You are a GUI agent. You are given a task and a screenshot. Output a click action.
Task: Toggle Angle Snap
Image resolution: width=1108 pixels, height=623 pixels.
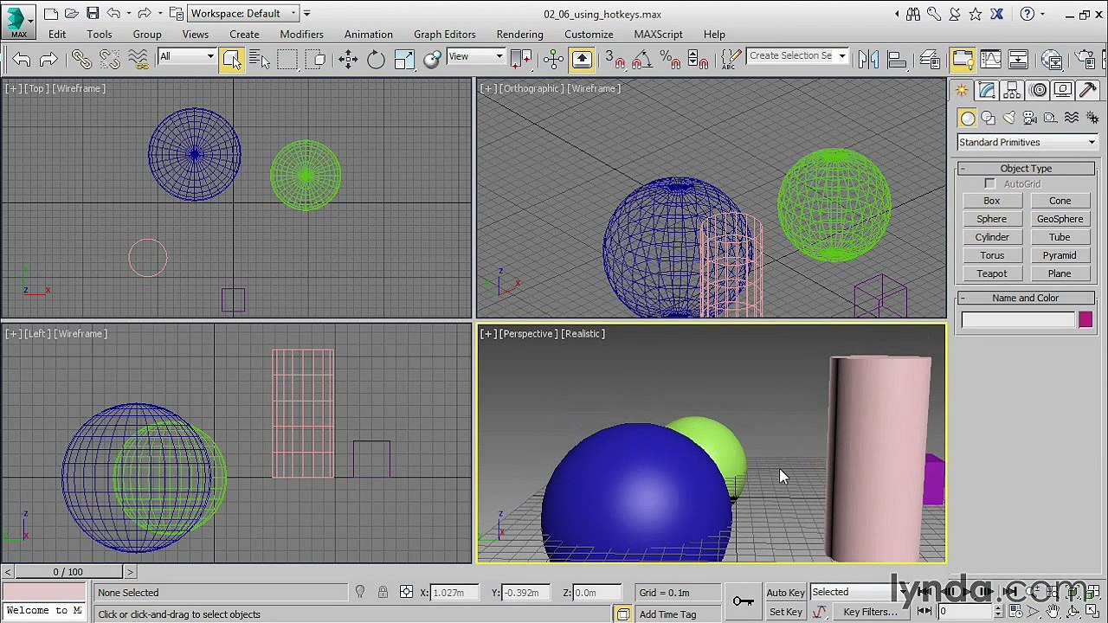point(641,59)
